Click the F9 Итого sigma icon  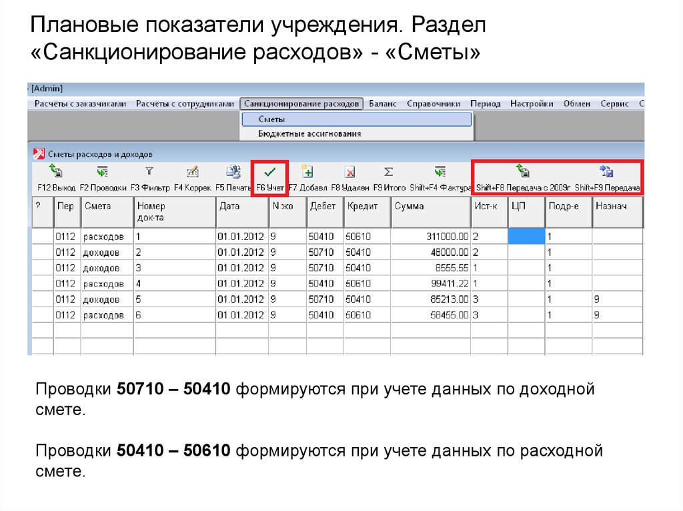(389, 172)
